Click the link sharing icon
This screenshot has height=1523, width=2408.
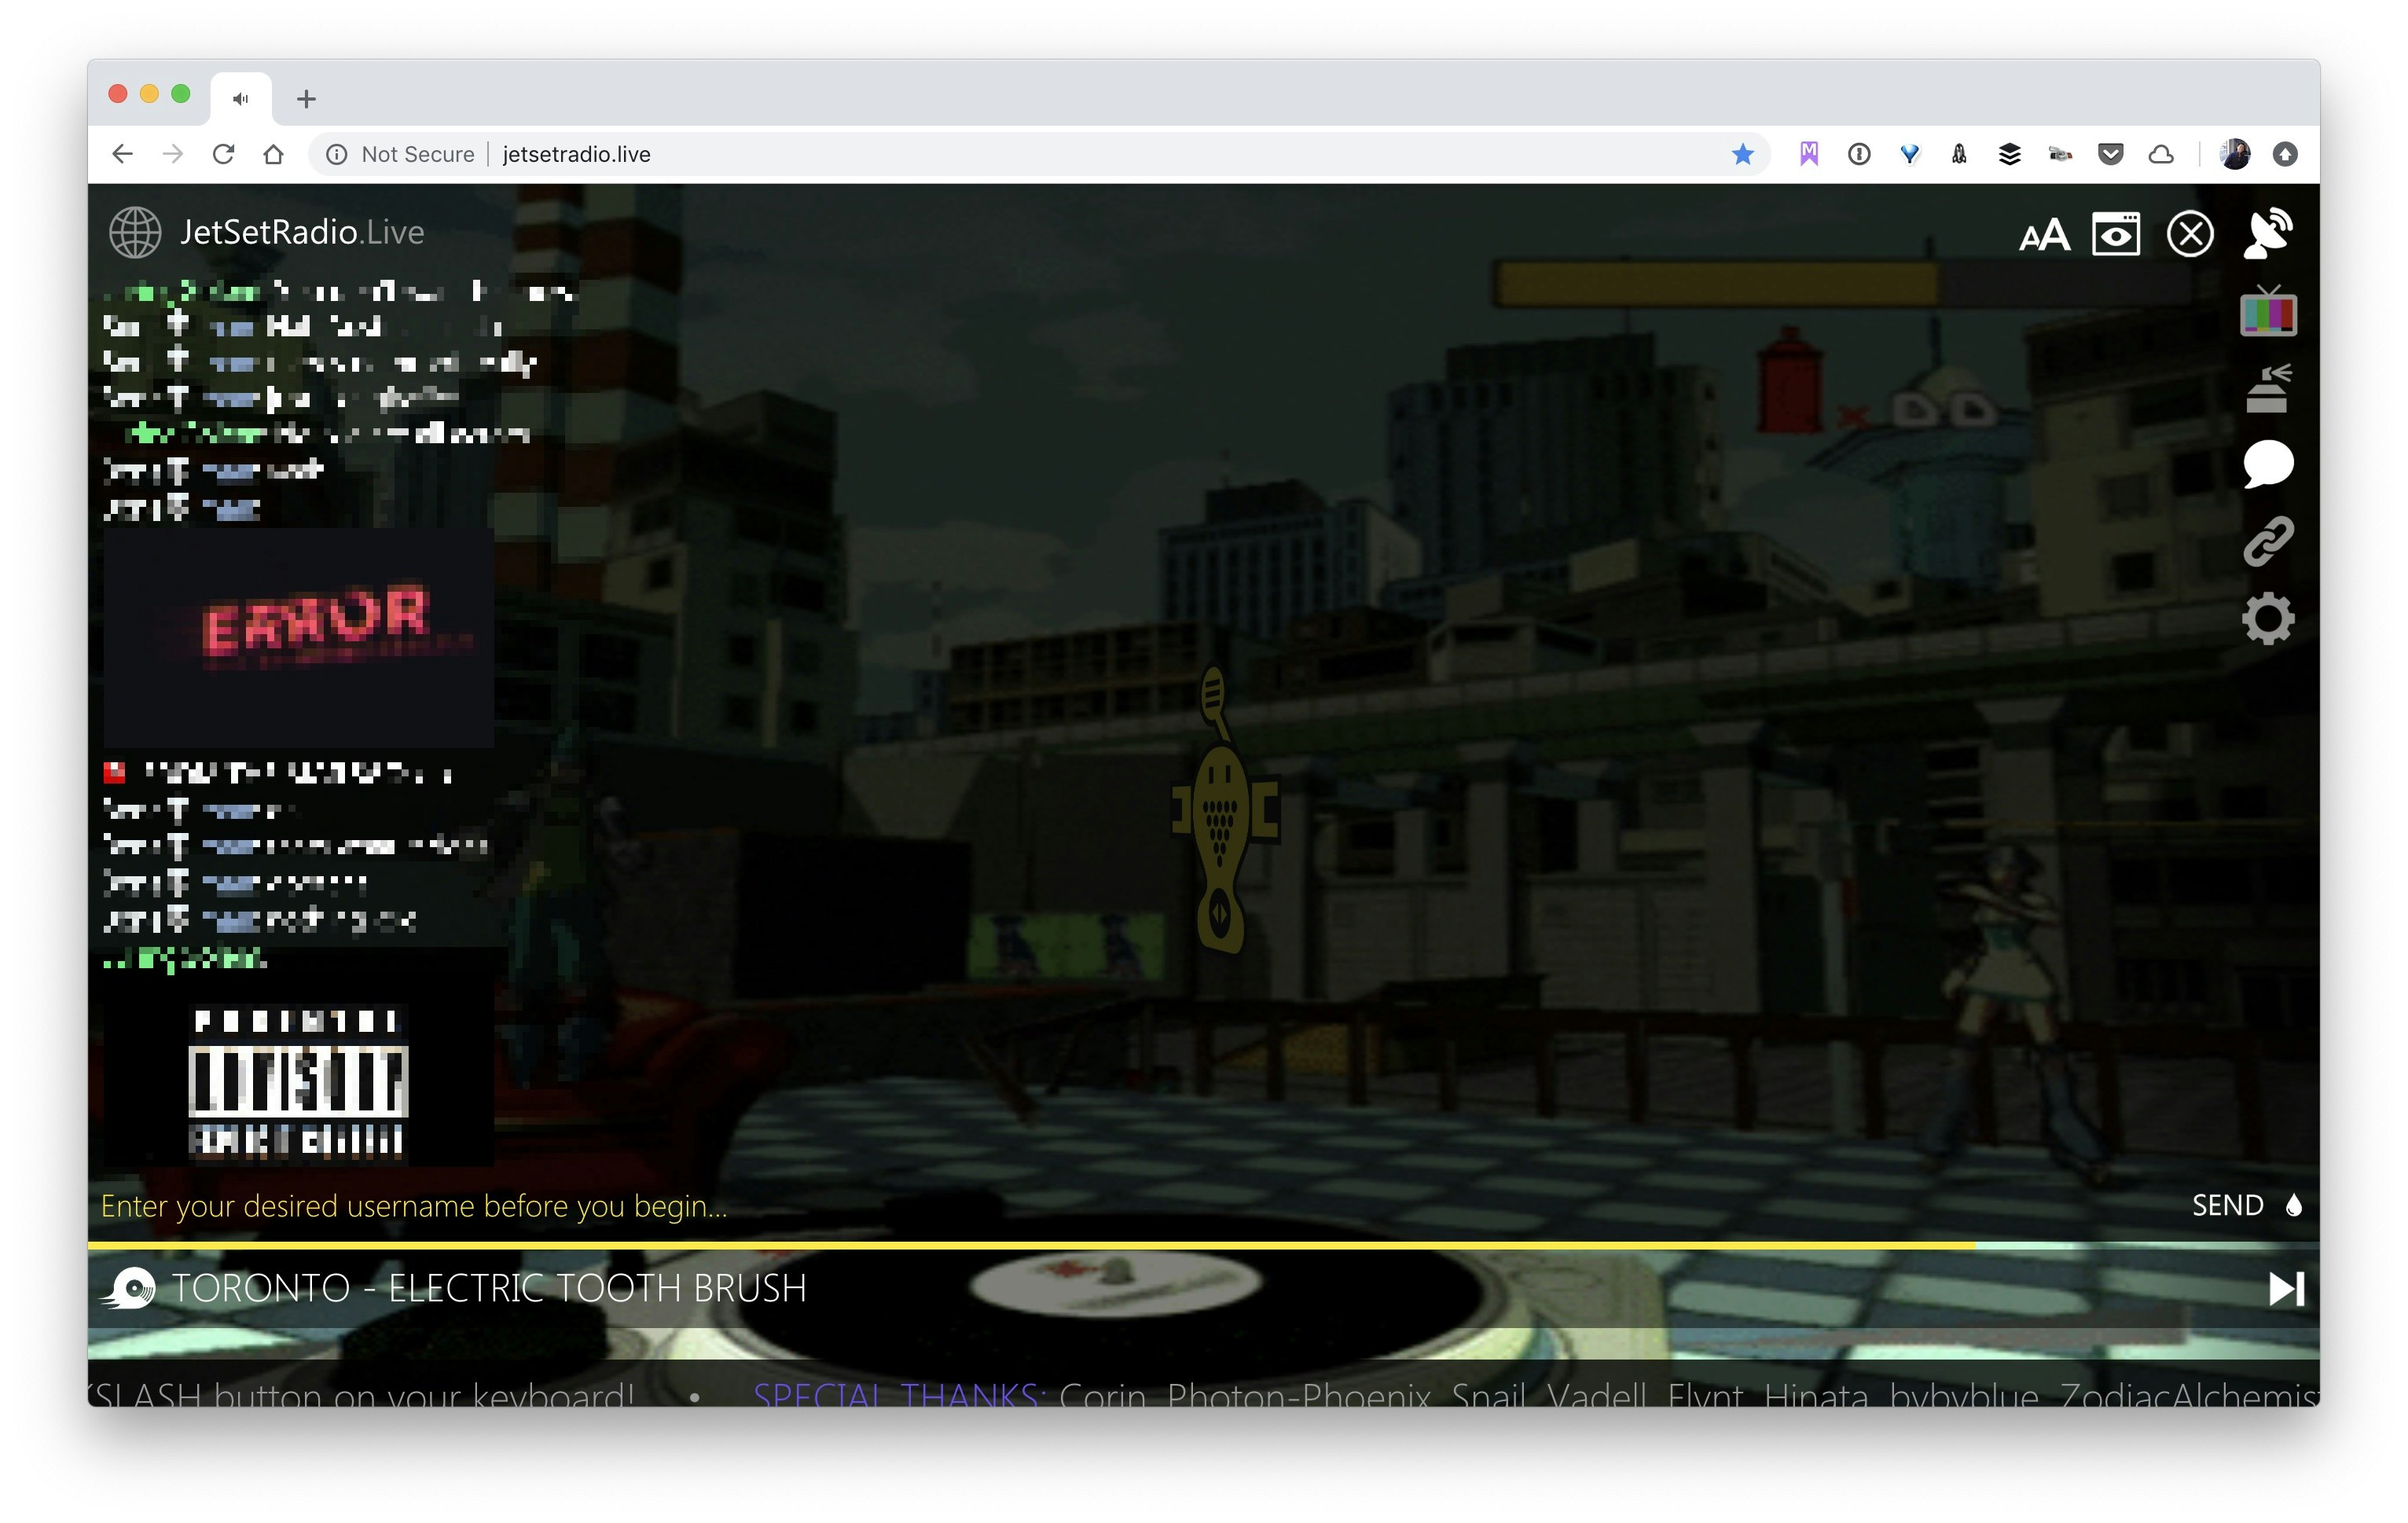[x=2268, y=543]
